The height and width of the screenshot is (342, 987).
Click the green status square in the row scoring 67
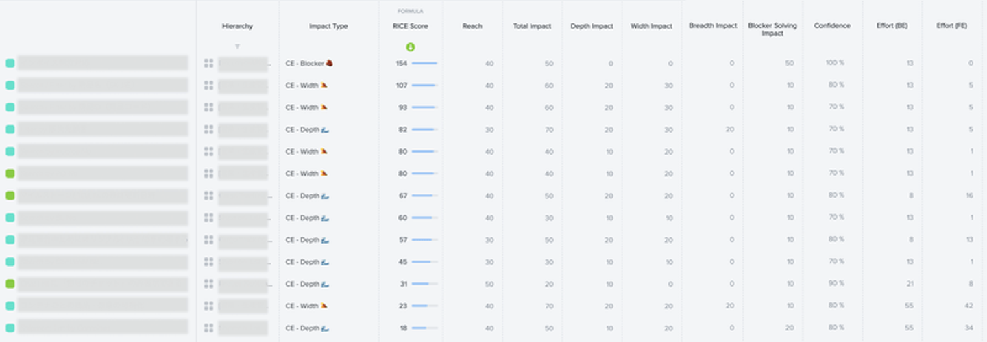click(x=10, y=196)
